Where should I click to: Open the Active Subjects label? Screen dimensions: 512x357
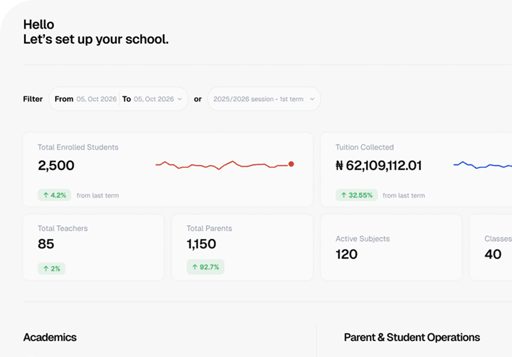[x=363, y=239]
